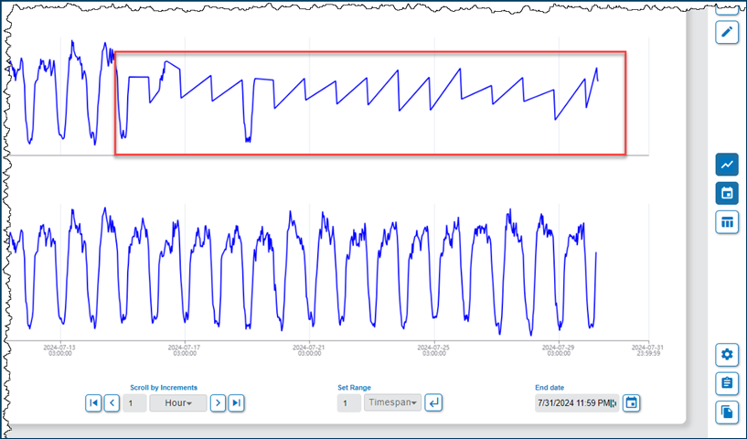
Task: Click the clipboard icon in sidebar
Action: click(x=727, y=383)
